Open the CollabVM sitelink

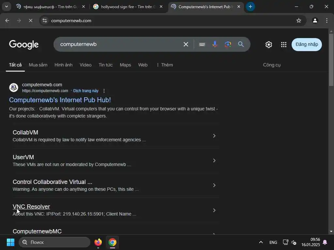click(x=25, y=132)
